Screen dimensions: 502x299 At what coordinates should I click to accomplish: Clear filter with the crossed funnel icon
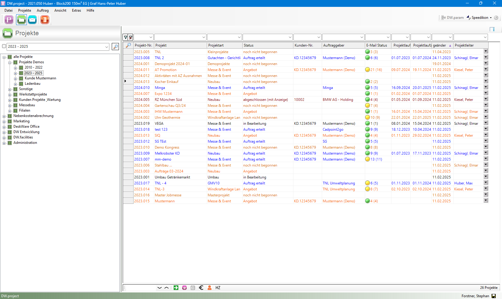pyautogui.click(x=131, y=37)
